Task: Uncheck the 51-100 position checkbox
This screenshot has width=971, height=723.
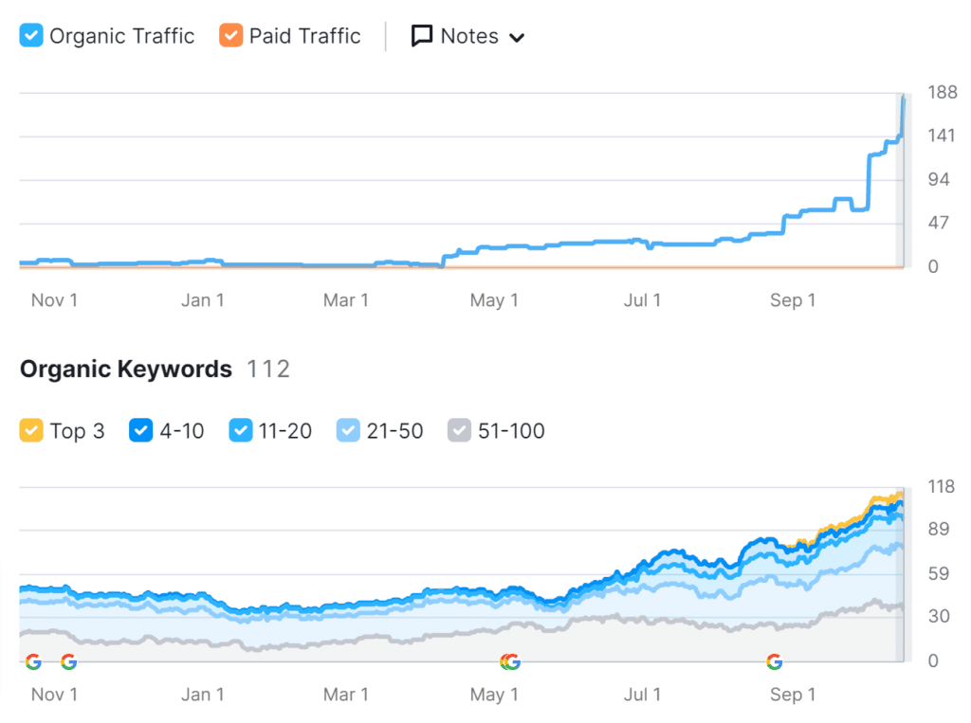Action: tap(459, 431)
